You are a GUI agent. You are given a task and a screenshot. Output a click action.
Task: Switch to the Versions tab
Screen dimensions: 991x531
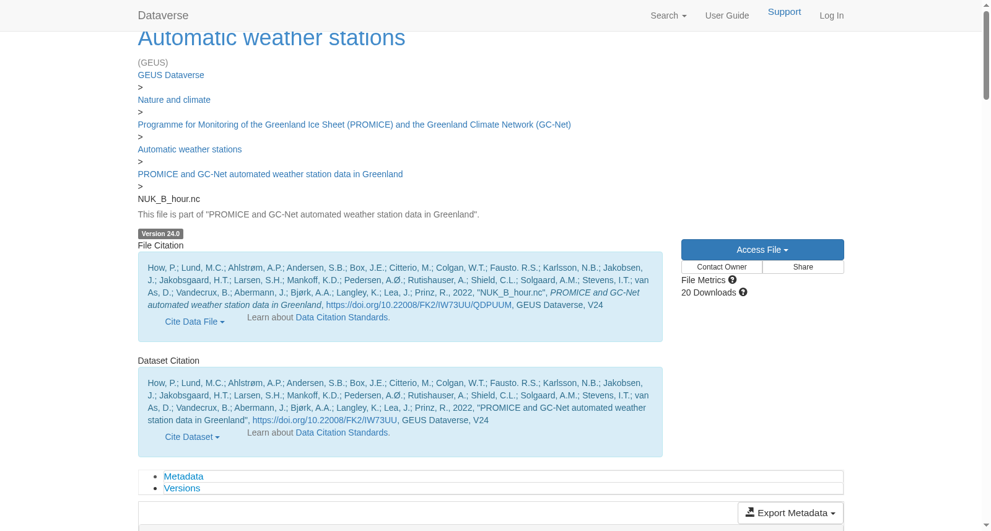[x=182, y=488]
